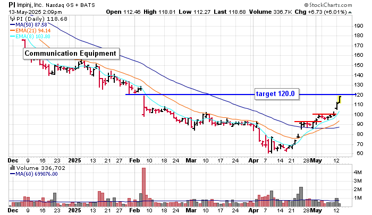
Task: Click the 140 price axis label
Action: coord(359,75)
